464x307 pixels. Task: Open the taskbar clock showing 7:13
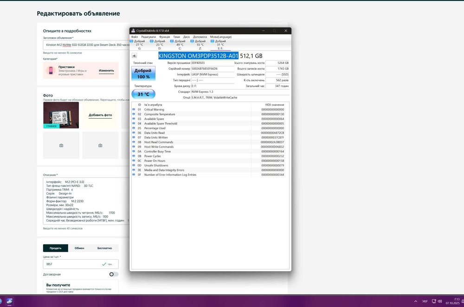453,301
